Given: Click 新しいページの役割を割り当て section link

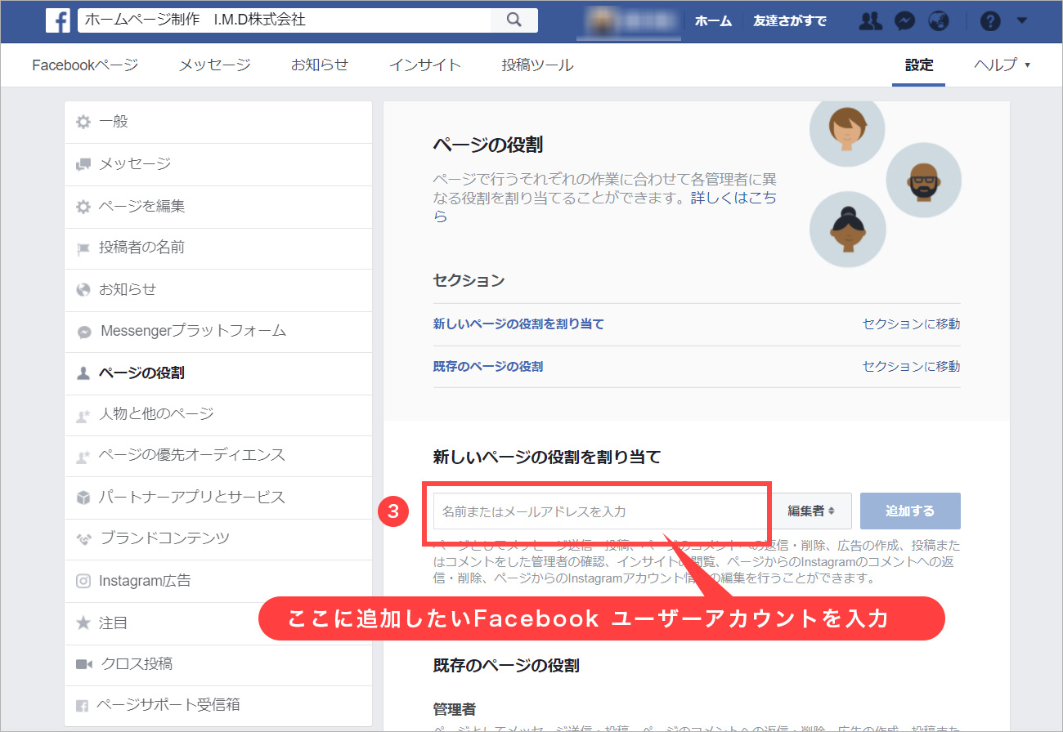Looking at the screenshot, I should 518,324.
